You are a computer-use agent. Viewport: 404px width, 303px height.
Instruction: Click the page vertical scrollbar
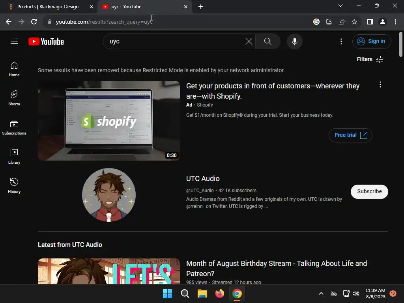[x=401, y=44]
